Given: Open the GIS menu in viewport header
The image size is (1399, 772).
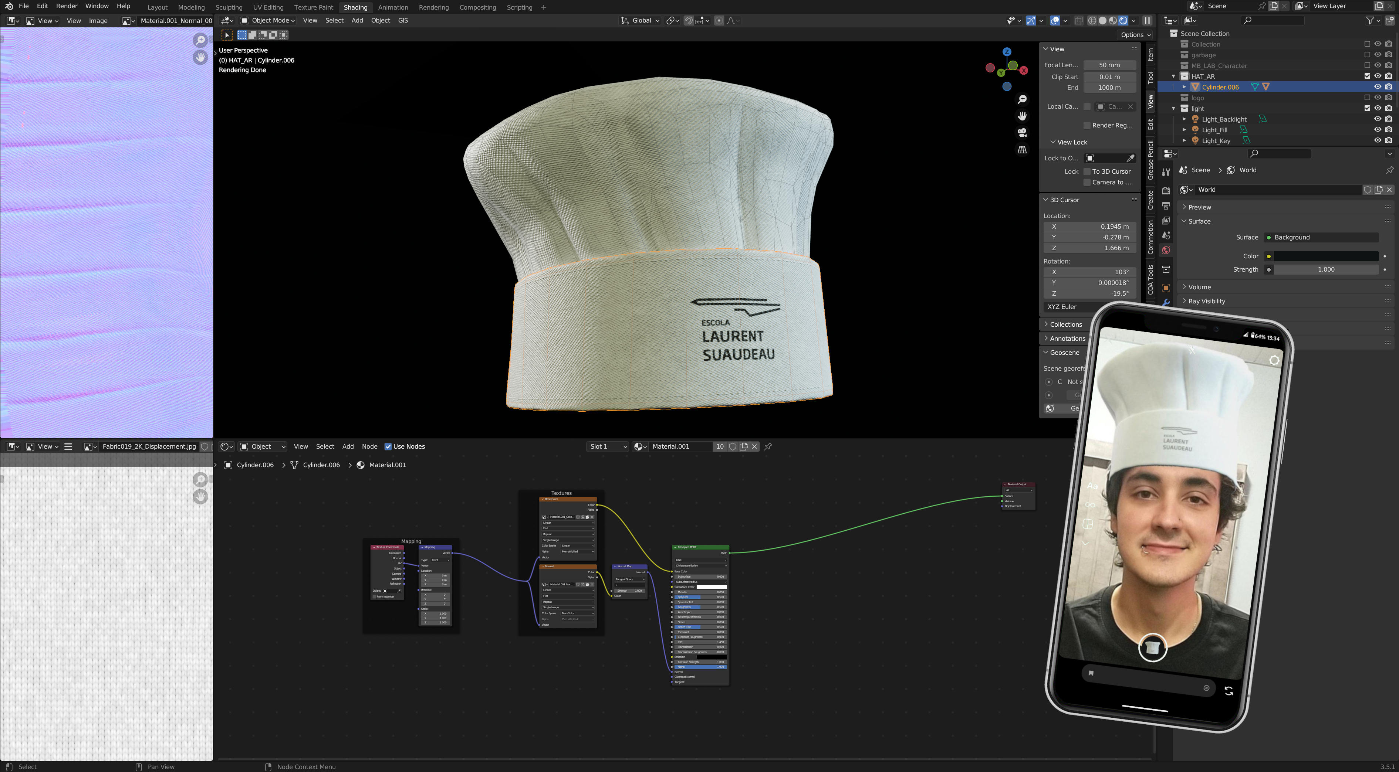Looking at the screenshot, I should coord(403,21).
